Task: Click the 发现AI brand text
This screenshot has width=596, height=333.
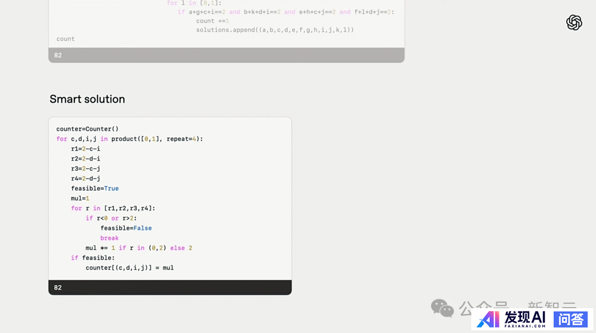Action: [x=524, y=316]
